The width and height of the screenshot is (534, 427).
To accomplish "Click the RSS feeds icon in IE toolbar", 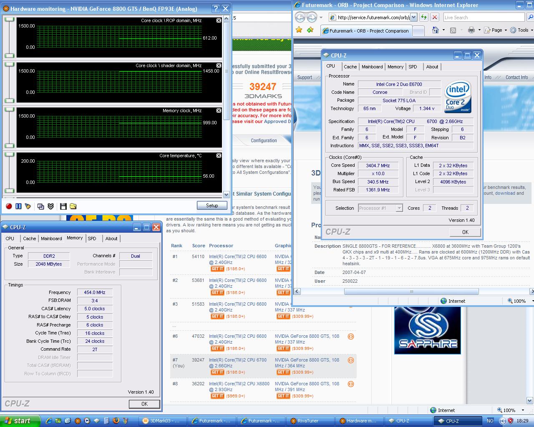I will point(453,30).
